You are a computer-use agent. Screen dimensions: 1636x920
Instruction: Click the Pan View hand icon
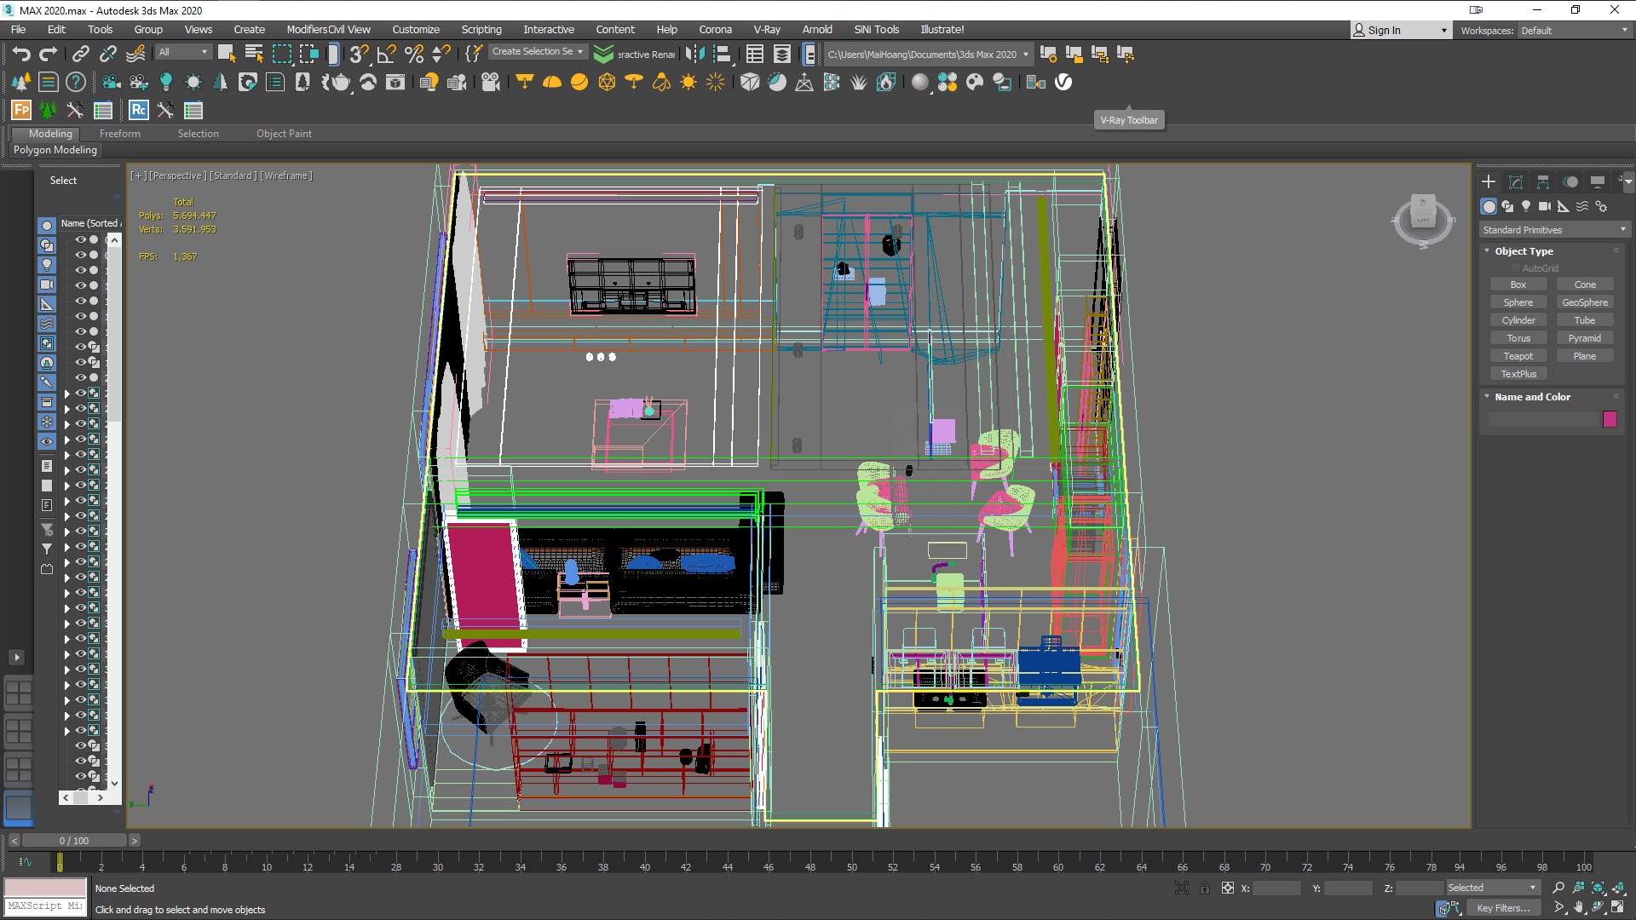tap(1579, 908)
